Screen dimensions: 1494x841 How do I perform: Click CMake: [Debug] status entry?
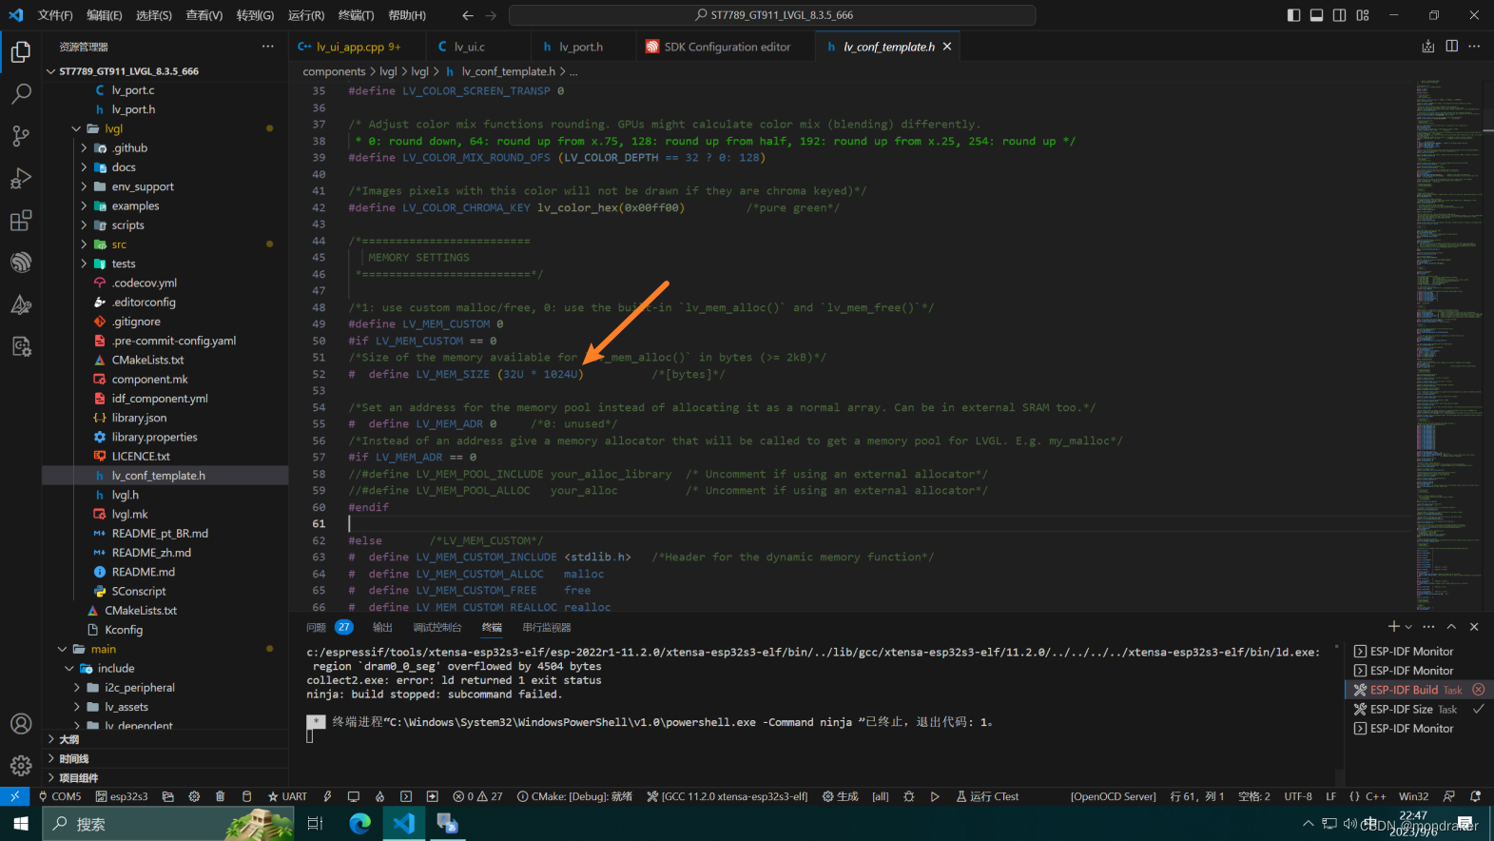pos(574,796)
